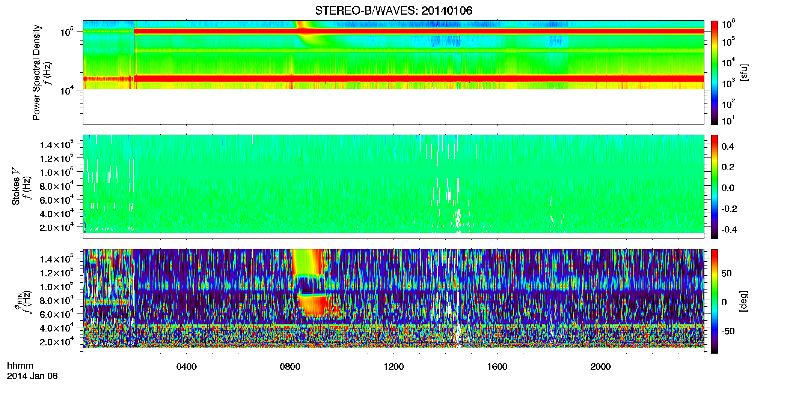The image size is (787, 405).
Task: Click the 2.0×10^4 tick of the Stokes V panel
Action: [x=56, y=227]
